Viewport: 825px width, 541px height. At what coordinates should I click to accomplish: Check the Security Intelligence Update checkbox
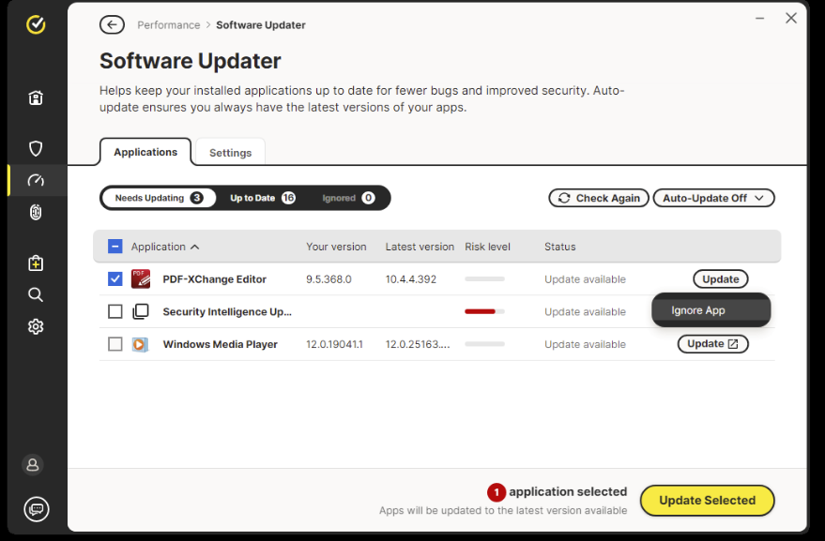115,311
